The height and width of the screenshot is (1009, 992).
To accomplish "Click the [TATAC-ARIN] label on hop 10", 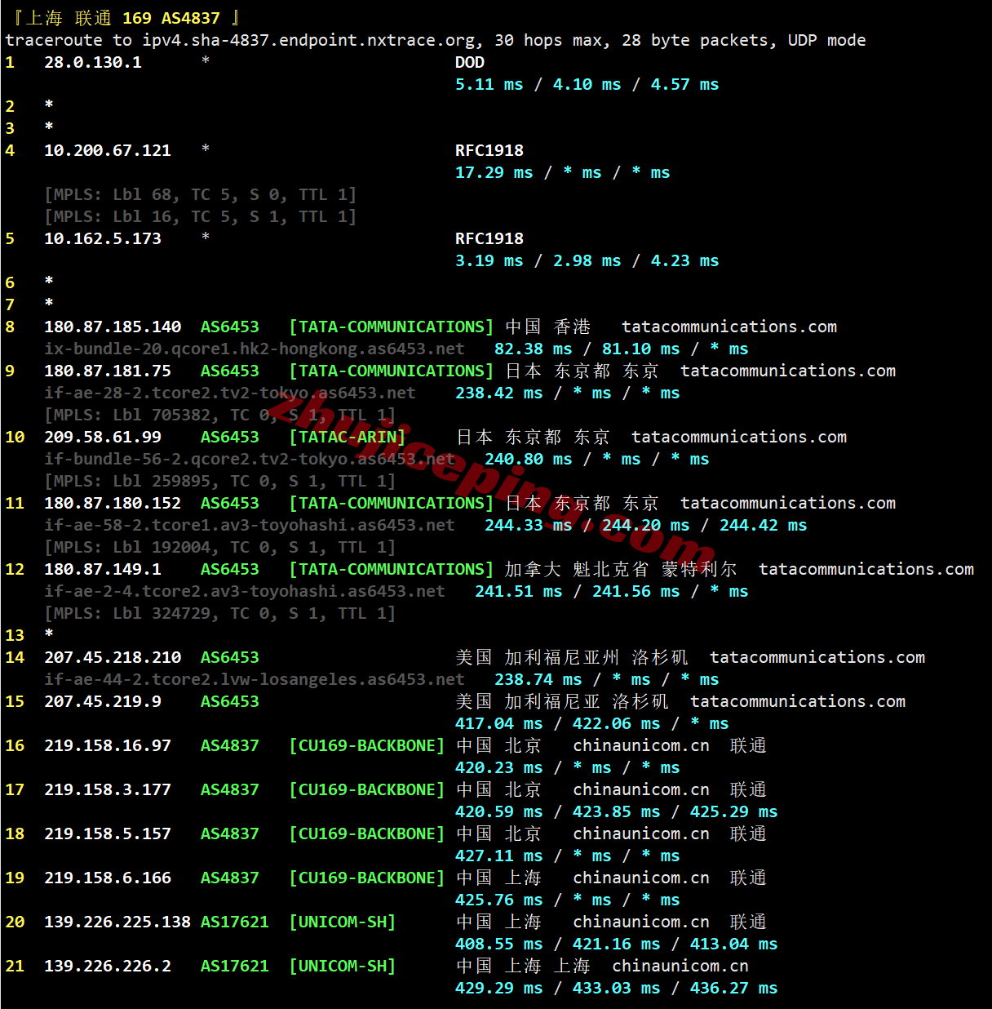I will [x=348, y=437].
